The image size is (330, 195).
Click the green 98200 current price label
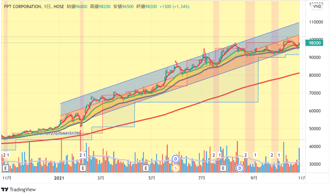pyautogui.click(x=314, y=43)
